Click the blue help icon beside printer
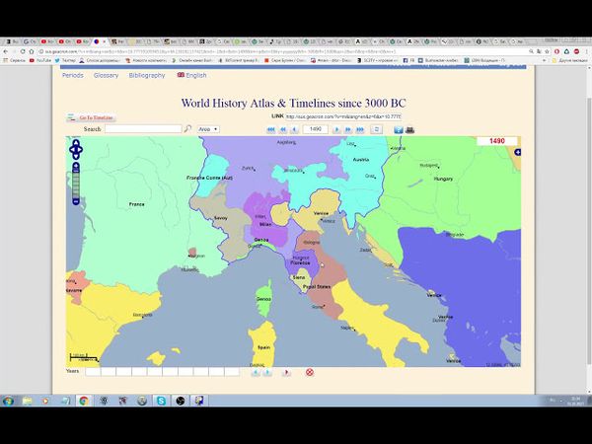Screen dimensions: 592x444 point(399,129)
